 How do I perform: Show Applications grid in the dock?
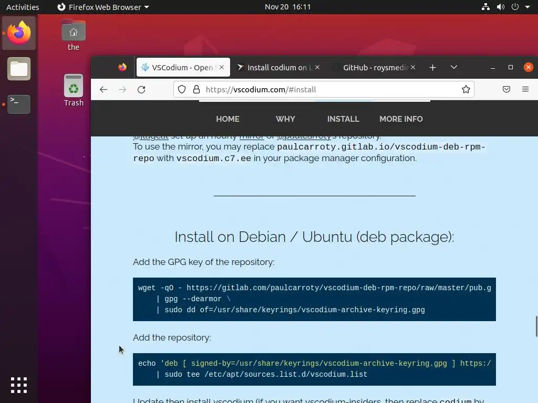click(x=19, y=385)
